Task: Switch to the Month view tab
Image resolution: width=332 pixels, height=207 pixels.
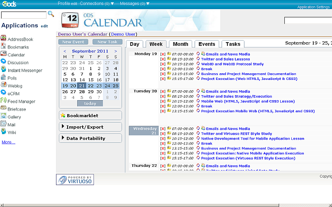Action: tap(181, 44)
